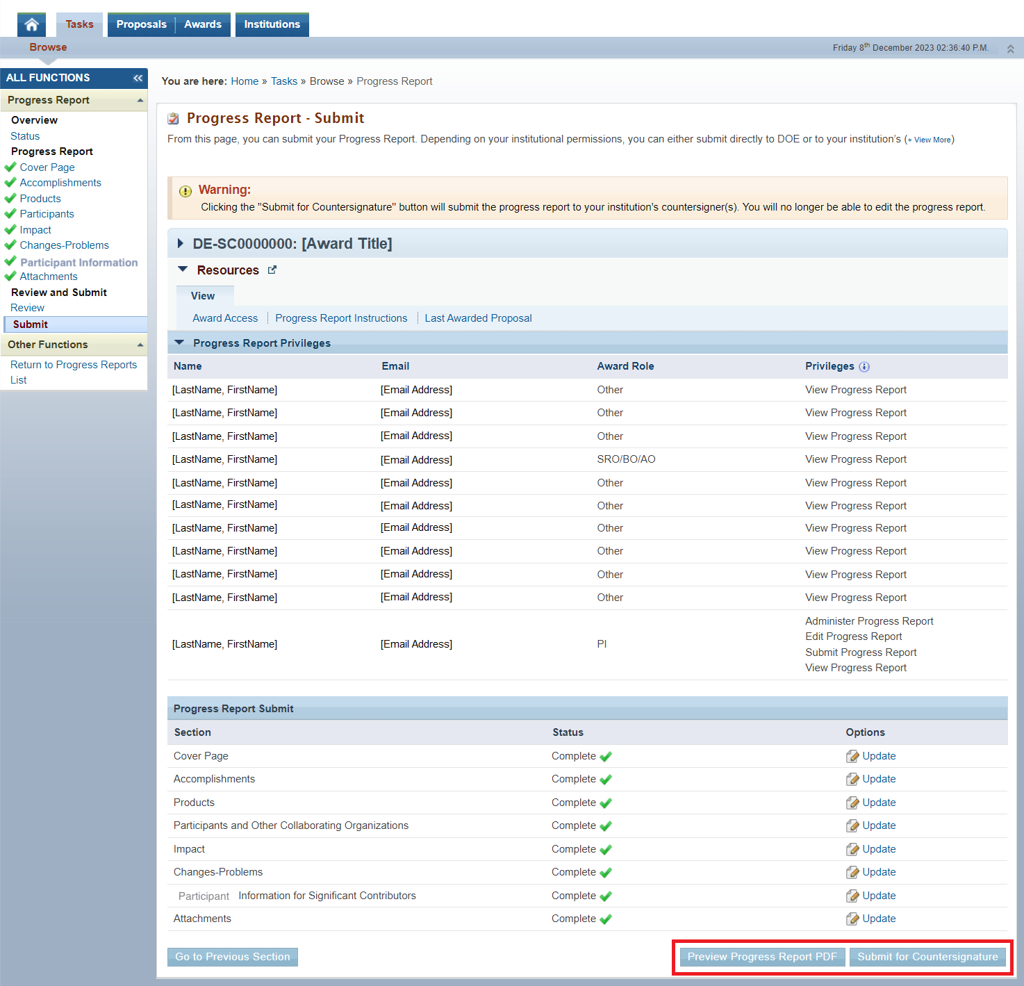
Task: Collapse the ALL FUNCTIONS sidebar
Action: click(x=138, y=78)
